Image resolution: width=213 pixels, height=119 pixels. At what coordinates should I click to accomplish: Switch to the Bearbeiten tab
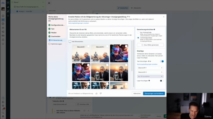pyautogui.click(x=123, y=8)
